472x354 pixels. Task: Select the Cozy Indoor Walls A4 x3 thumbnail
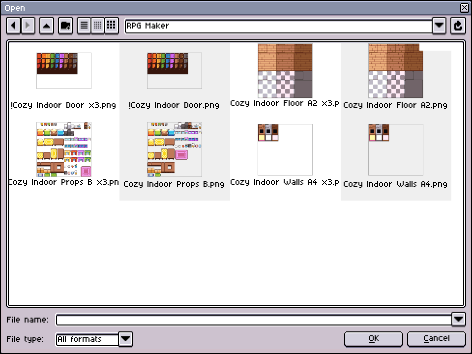[285, 149]
